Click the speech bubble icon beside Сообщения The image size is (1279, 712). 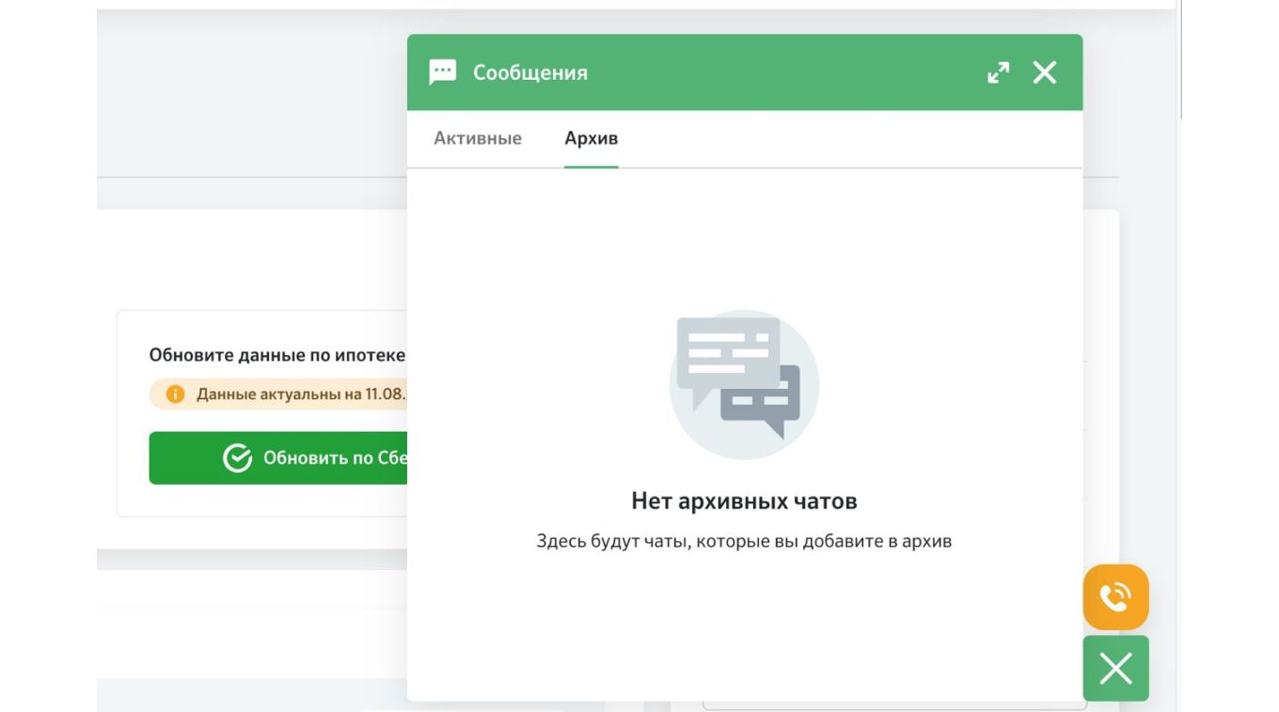tap(442, 72)
